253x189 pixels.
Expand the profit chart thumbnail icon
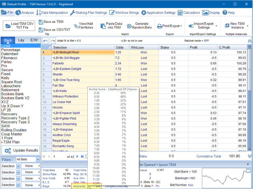point(248,171)
